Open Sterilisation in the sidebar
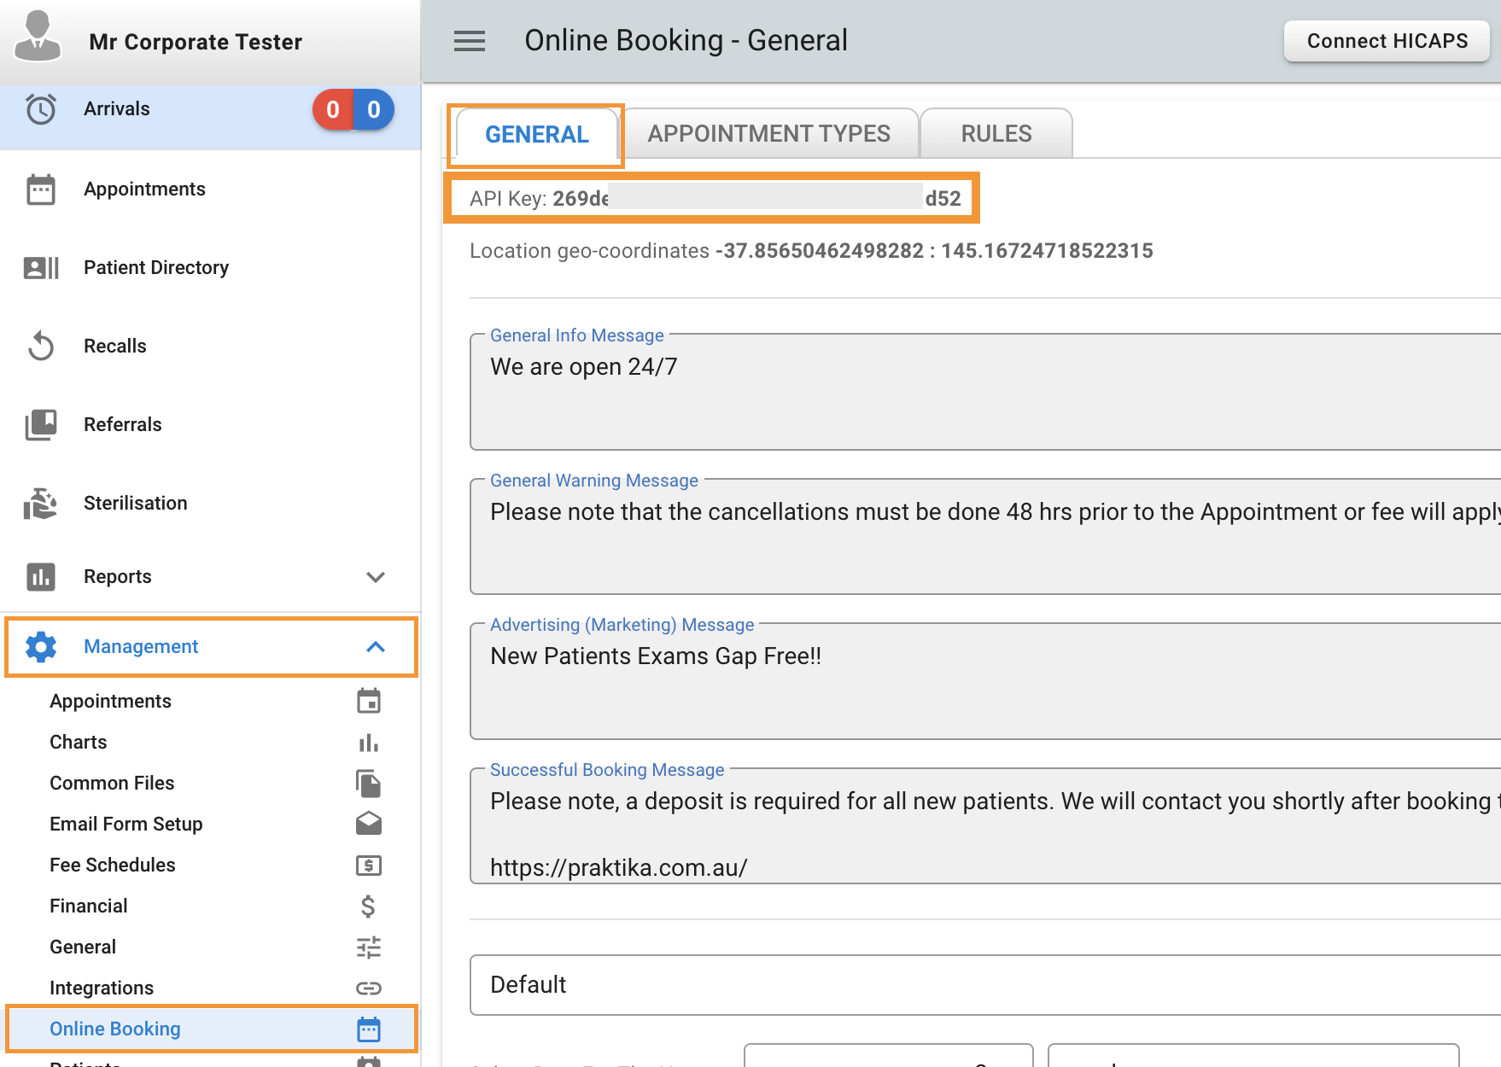Viewport: 1501px width, 1067px height. click(x=210, y=504)
